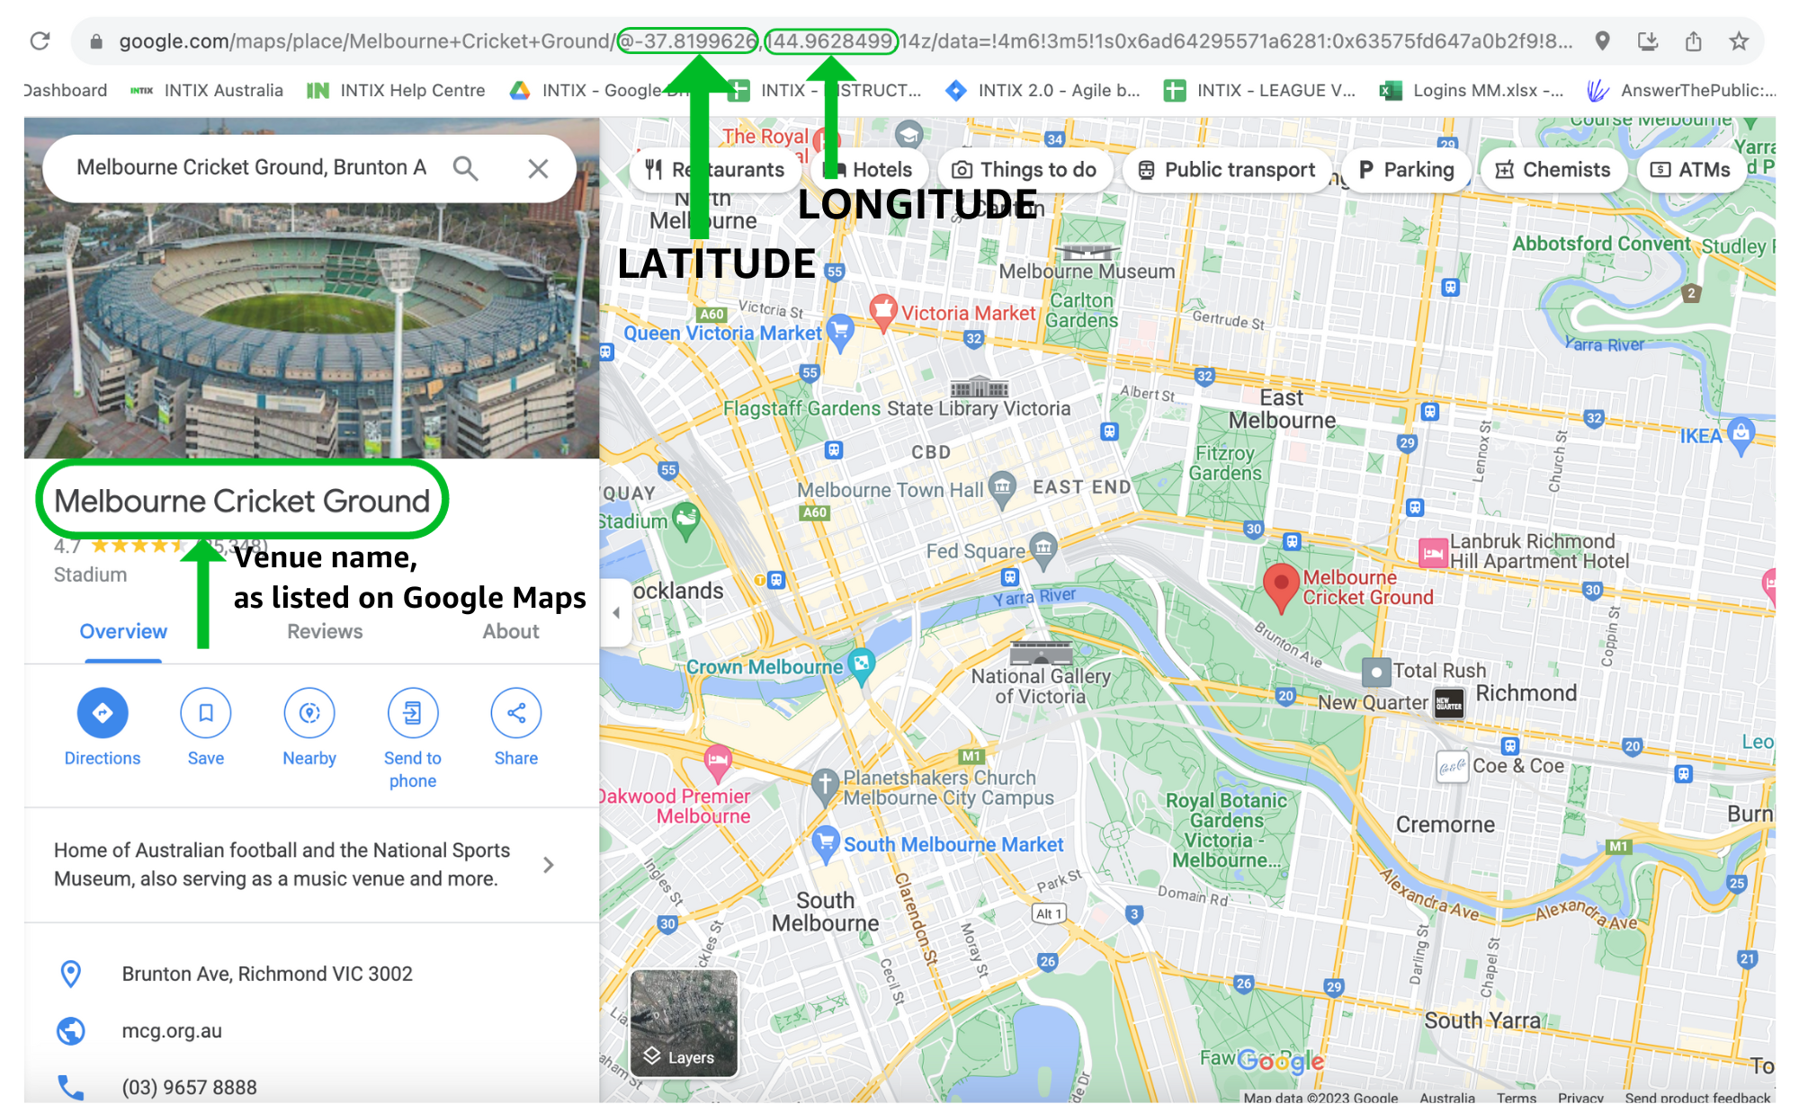Click the National Gallery of Victoria landmark icon
The width and height of the screenshot is (1799, 1113).
[1041, 653]
